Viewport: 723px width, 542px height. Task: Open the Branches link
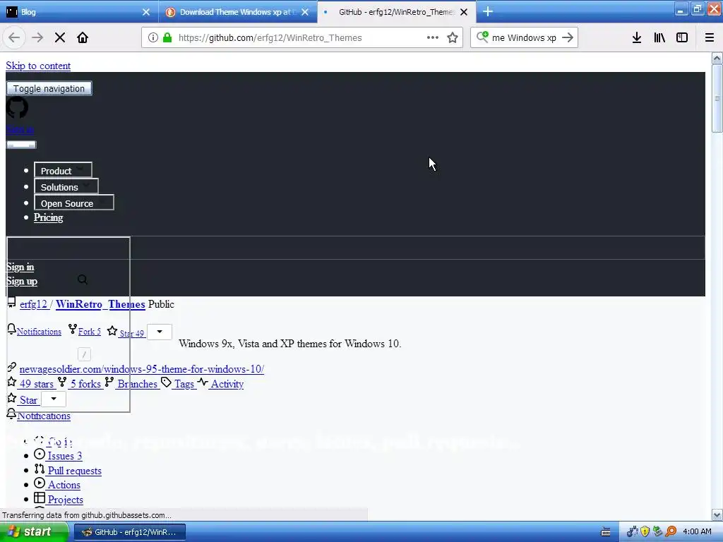(x=138, y=384)
